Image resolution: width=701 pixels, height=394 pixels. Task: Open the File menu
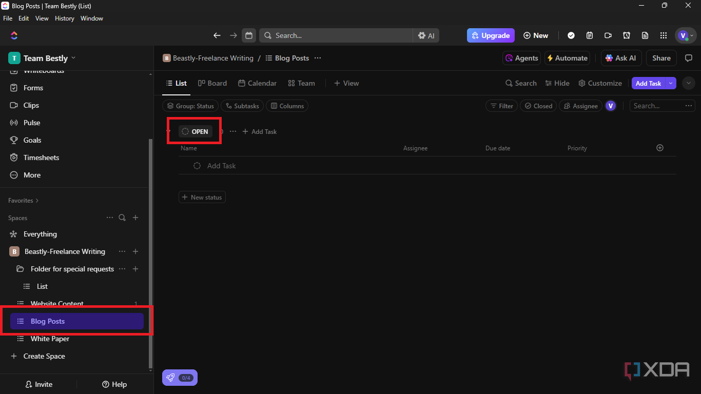coord(8,18)
